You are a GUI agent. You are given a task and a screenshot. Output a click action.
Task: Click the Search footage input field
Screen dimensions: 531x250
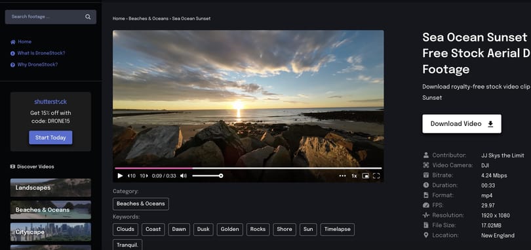50,16
